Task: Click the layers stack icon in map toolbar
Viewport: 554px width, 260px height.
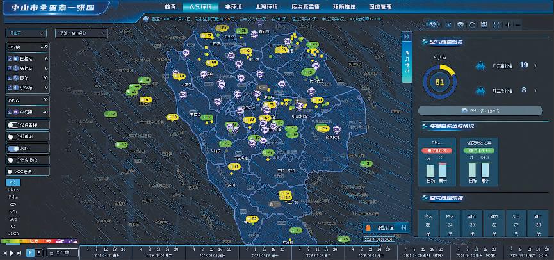Action: [459, 24]
